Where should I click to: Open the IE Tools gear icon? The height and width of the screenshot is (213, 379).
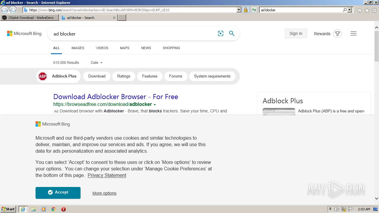(374, 10)
